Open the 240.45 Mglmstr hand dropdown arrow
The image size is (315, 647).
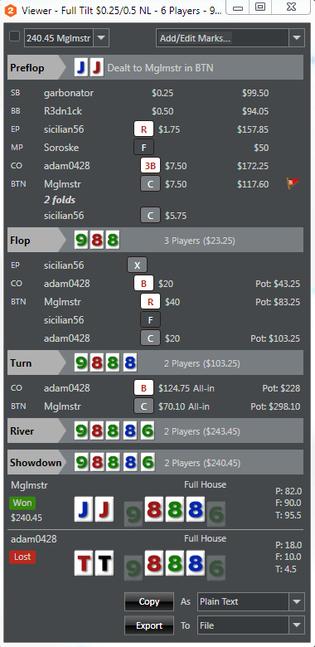click(x=101, y=38)
